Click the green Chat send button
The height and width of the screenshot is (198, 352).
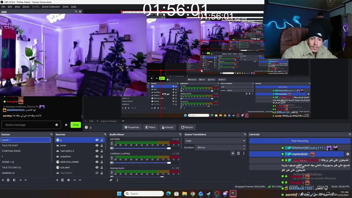click(76, 125)
